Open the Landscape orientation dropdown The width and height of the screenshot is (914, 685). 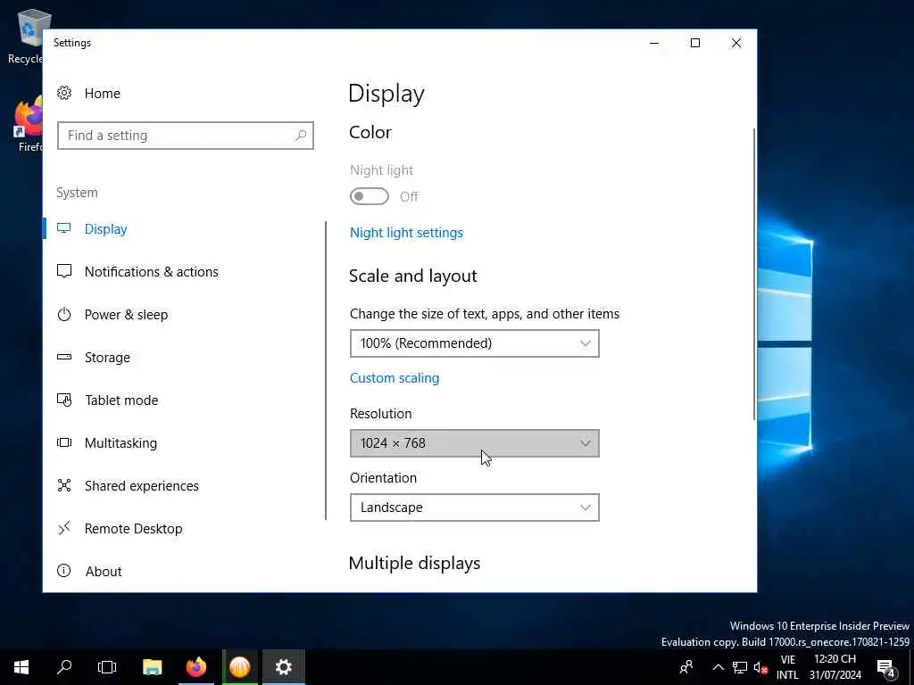tap(475, 508)
